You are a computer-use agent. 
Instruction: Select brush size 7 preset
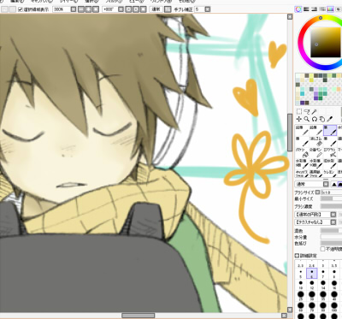click(323, 274)
